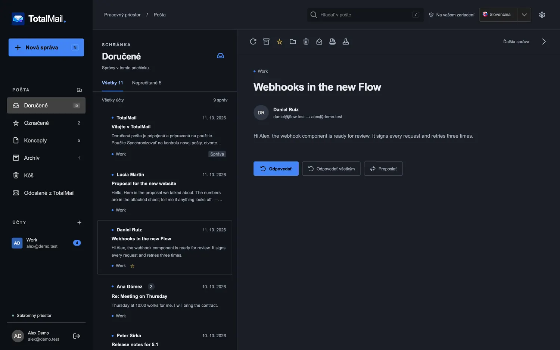This screenshot has width=560, height=350.
Task: Toggle star on Daniel Ruiz list item
Action: (133, 266)
